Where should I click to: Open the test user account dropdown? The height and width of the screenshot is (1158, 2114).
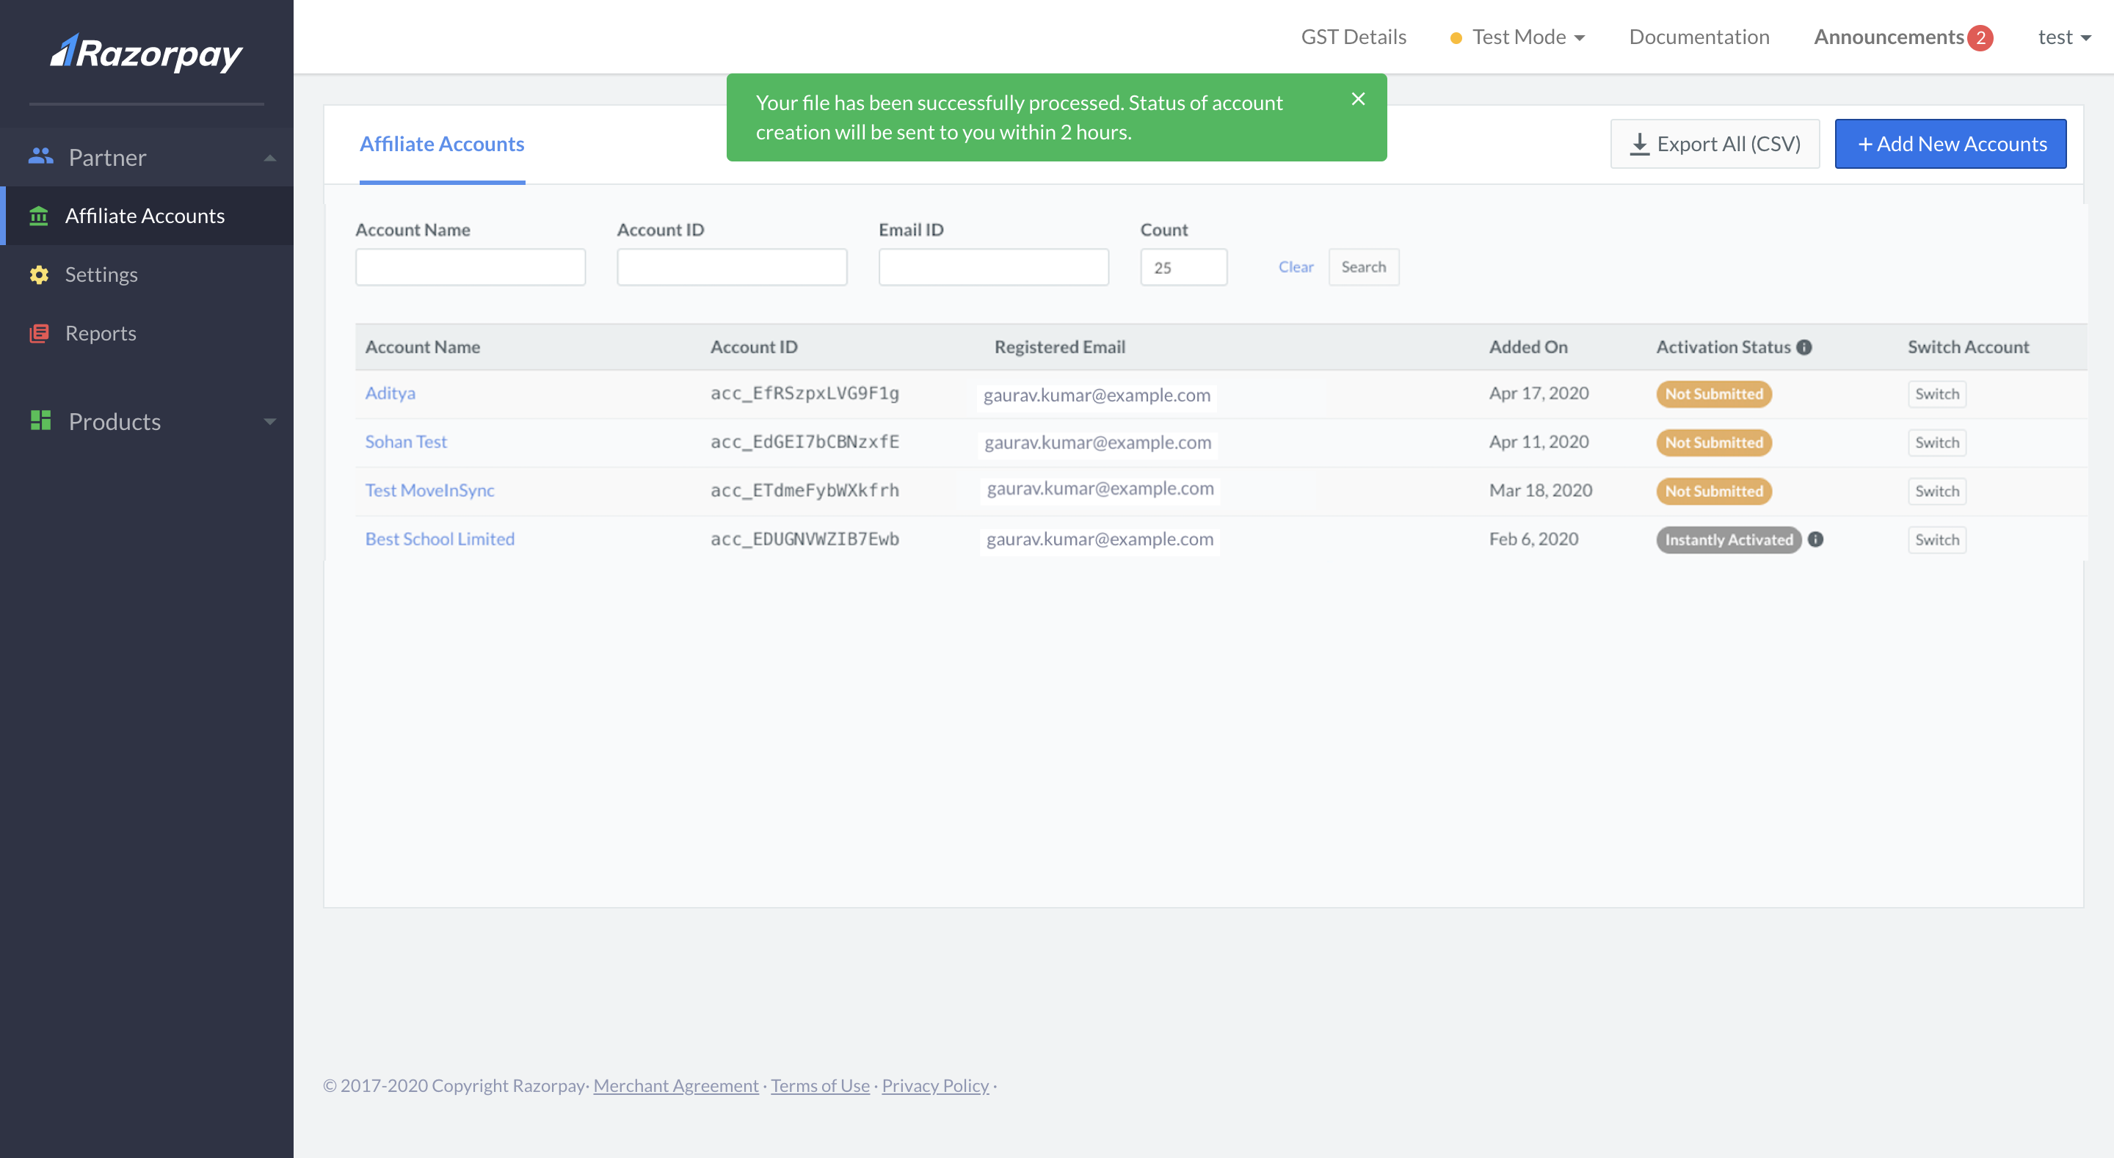click(2064, 37)
